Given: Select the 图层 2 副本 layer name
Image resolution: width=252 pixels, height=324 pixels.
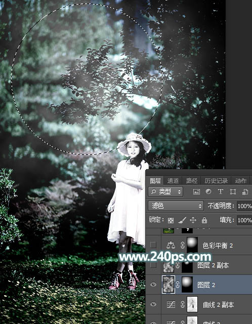Looking at the screenshot, I should pyautogui.click(x=213, y=265).
